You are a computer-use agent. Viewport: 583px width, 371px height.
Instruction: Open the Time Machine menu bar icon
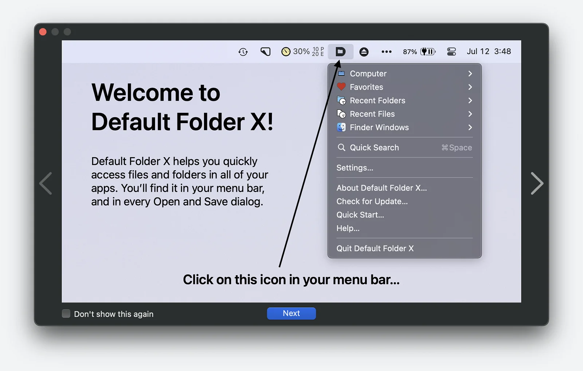(x=243, y=52)
